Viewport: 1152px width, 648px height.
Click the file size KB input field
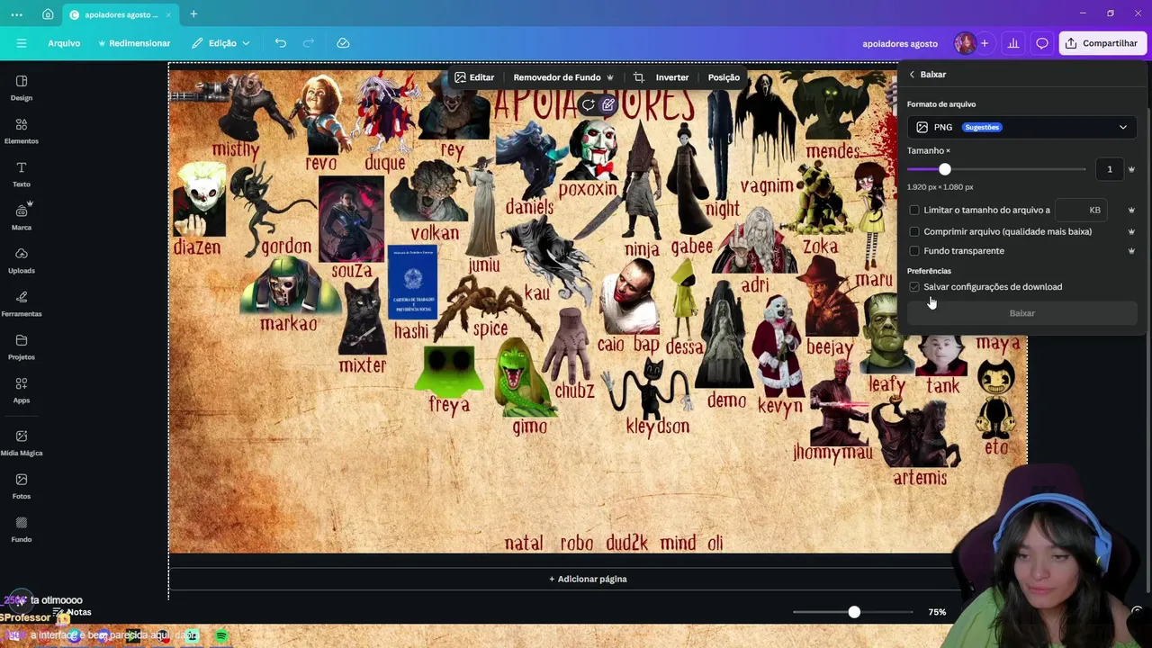1079,210
